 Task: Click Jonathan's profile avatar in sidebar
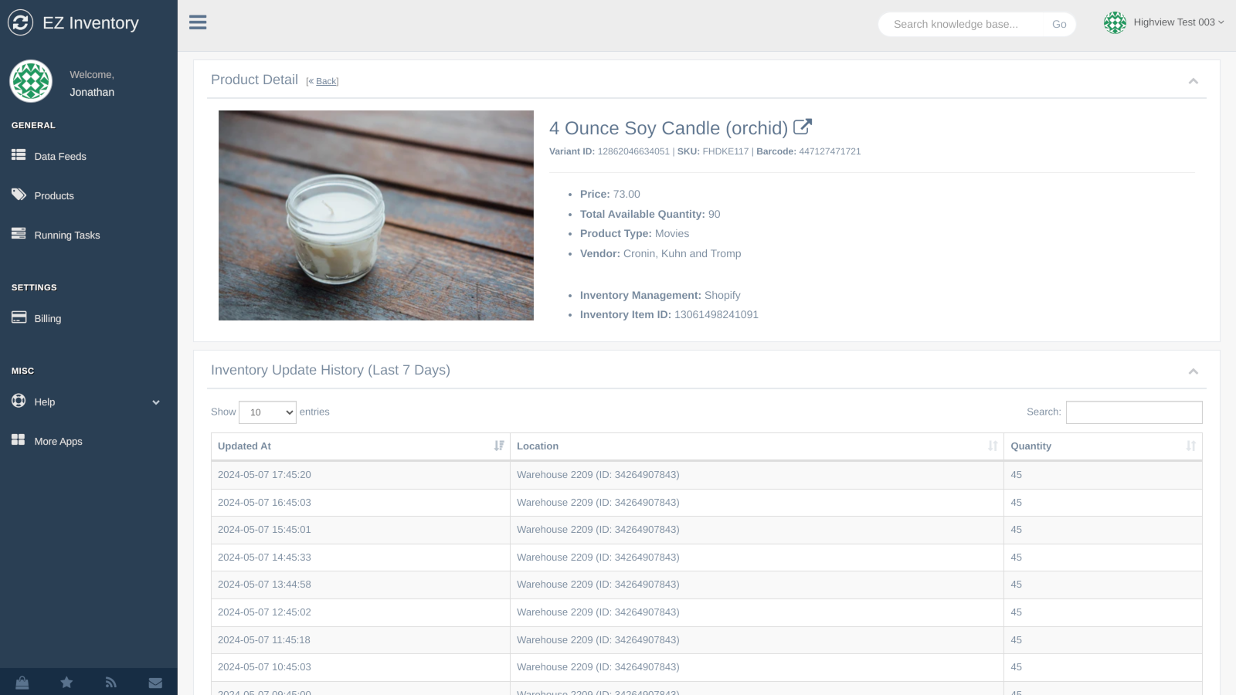click(31, 81)
